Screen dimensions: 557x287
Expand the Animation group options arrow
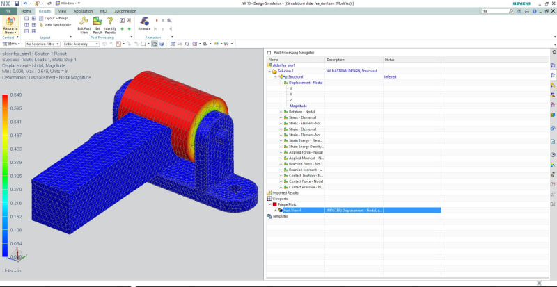click(x=172, y=37)
